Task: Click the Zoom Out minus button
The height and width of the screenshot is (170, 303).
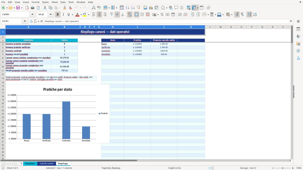Action: click(x=273, y=168)
